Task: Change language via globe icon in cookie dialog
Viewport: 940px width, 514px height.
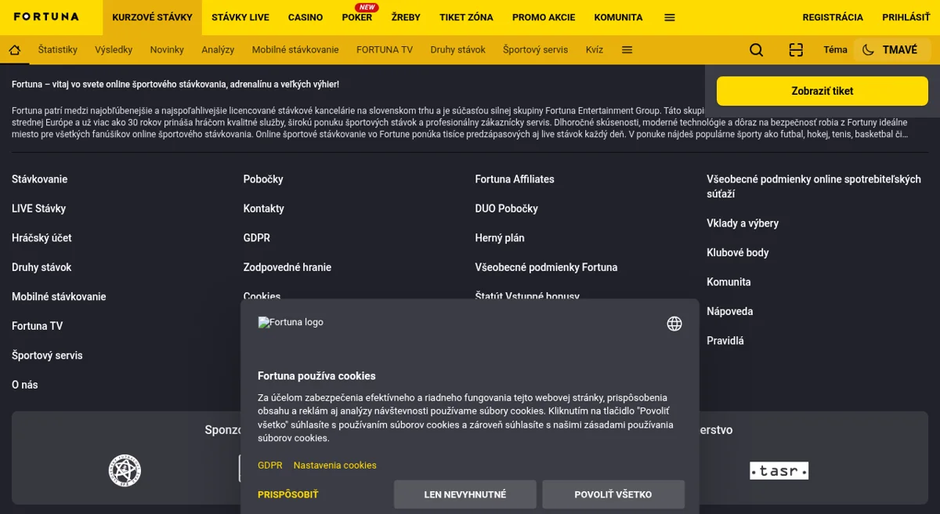Action: point(674,324)
